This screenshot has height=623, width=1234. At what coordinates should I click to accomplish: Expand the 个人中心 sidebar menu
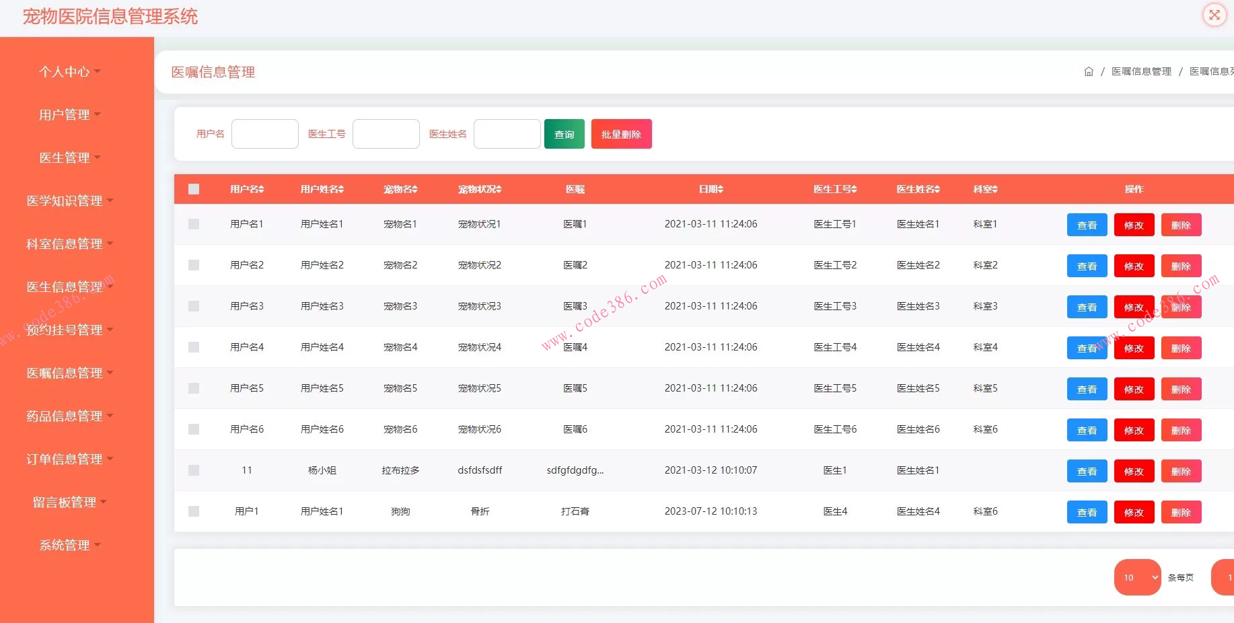pyautogui.click(x=69, y=71)
